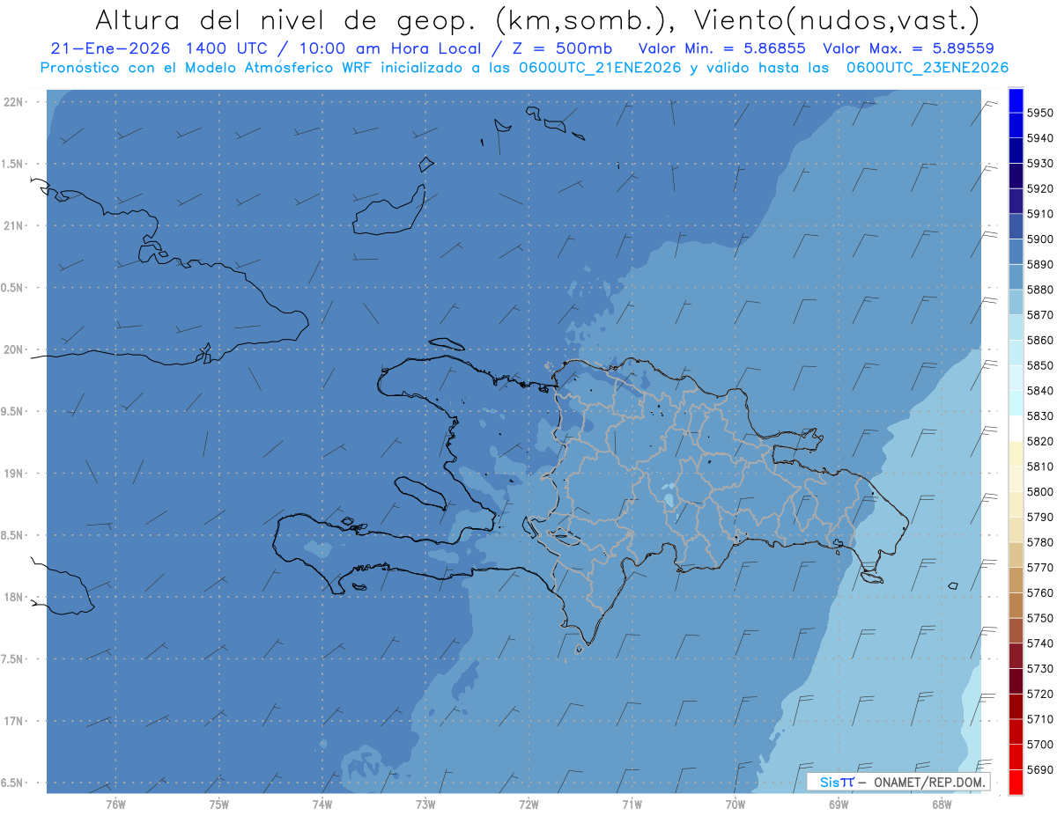
Task: Click the map title "Altura del nivel de geop."
Action: (x=289, y=19)
